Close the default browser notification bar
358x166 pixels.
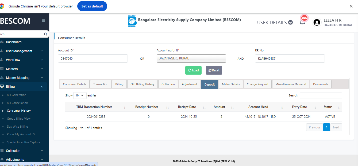(351, 6)
